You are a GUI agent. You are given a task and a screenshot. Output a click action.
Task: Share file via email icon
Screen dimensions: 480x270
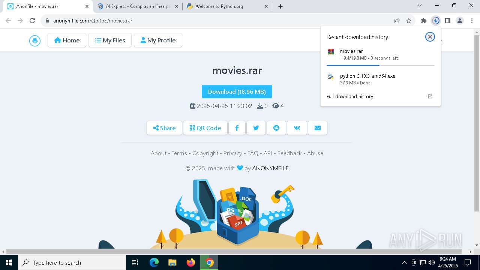(x=318, y=128)
